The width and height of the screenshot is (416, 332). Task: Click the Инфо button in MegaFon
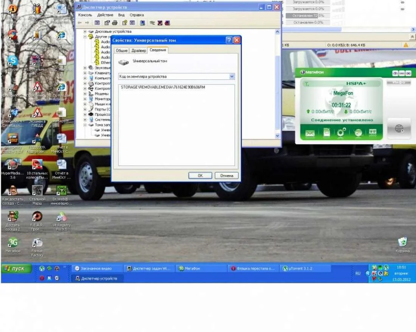click(399, 83)
